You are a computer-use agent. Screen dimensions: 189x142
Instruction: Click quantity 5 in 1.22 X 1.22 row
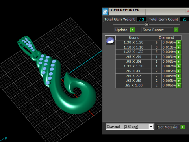(x=156, y=52)
